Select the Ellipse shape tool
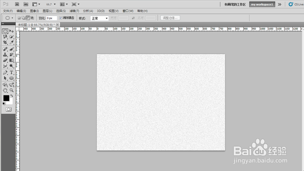Viewport: 304px width, 171px height. tap(12, 78)
